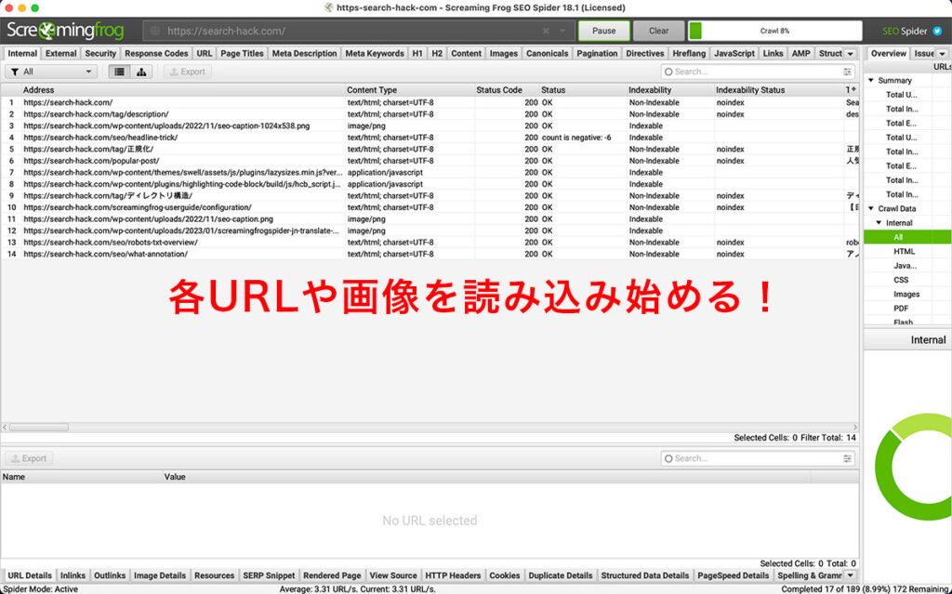Viewport: 952px width, 594px height.
Task: Open the URL history dropdown arrow
Action: click(x=562, y=31)
